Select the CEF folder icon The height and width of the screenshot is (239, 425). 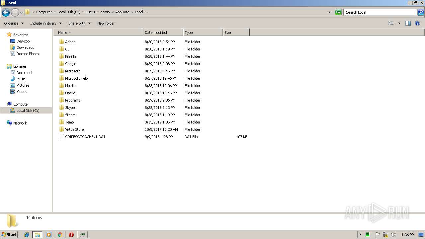tap(61, 49)
